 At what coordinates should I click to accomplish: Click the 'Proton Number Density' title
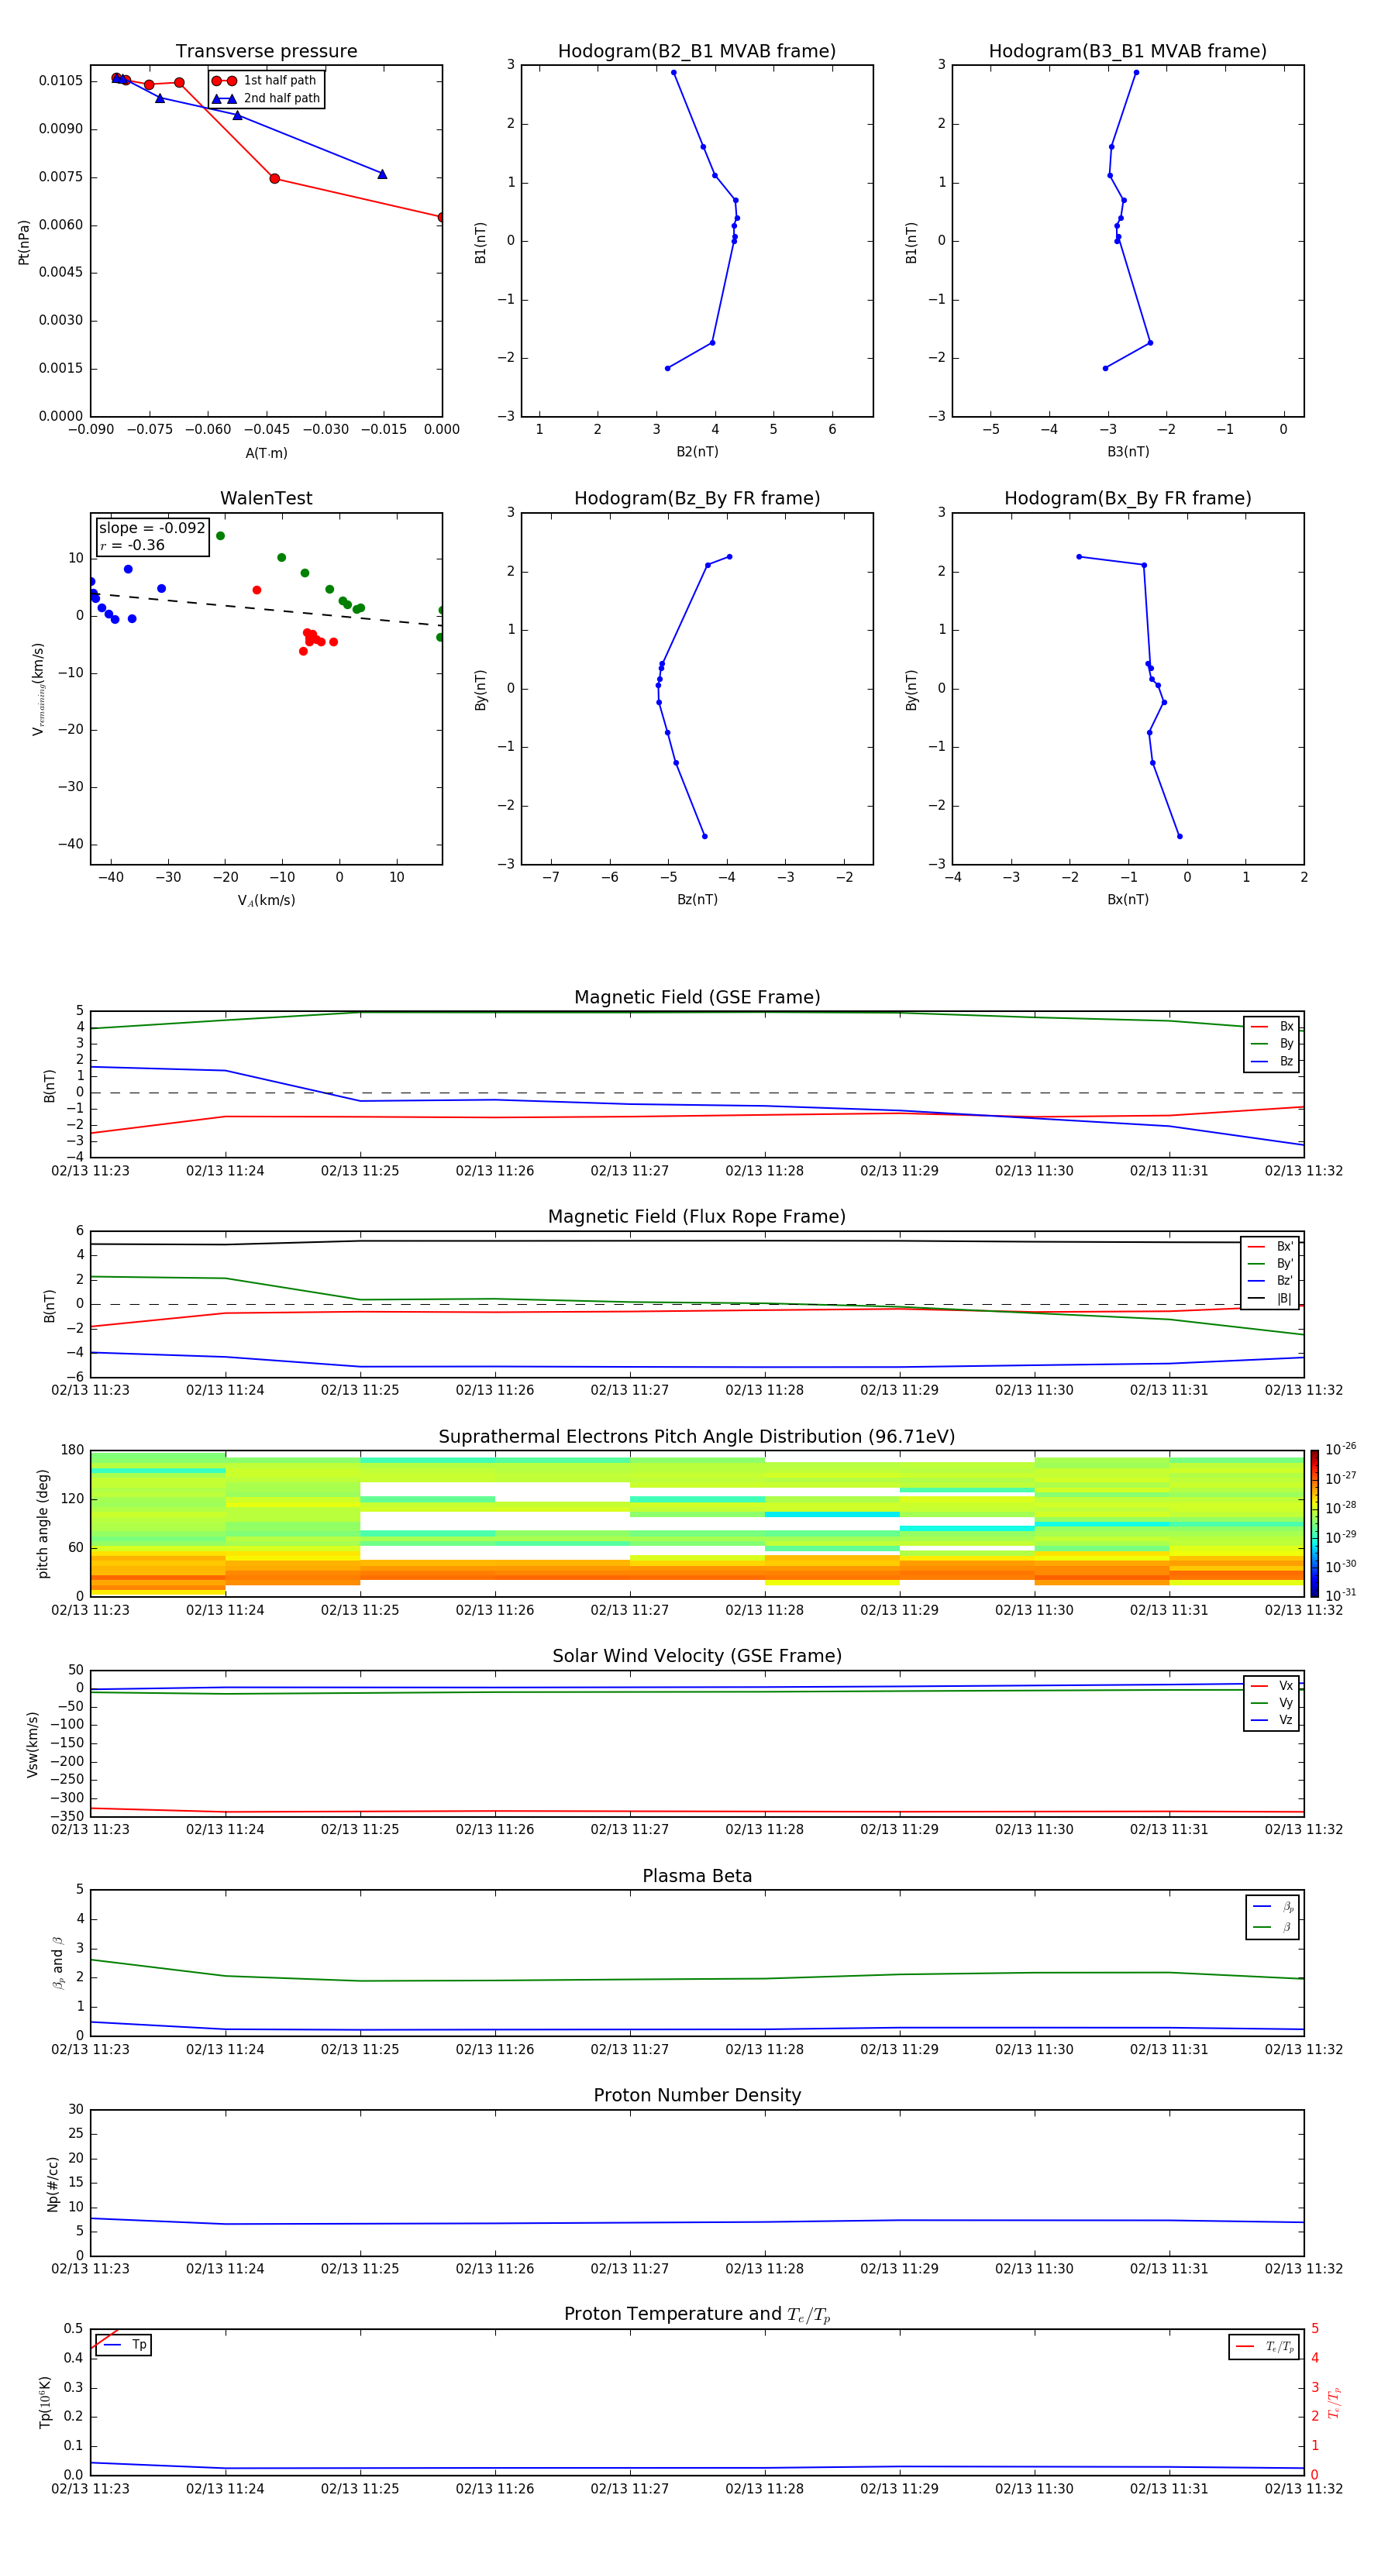point(697,2095)
